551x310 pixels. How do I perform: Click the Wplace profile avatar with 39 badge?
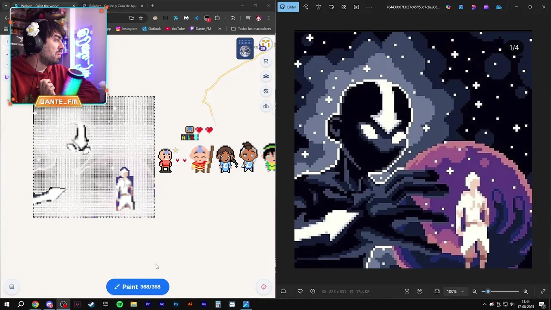tap(265, 44)
